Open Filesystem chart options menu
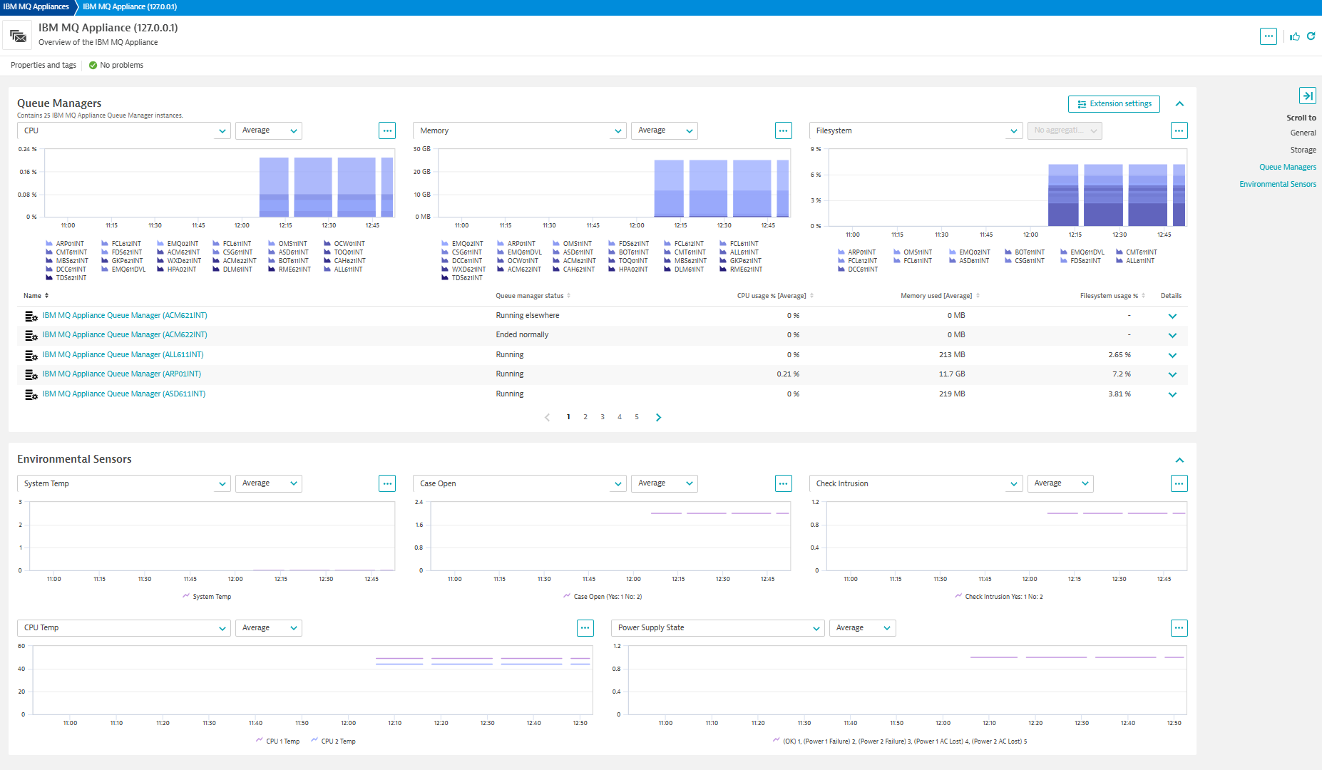 [1179, 130]
